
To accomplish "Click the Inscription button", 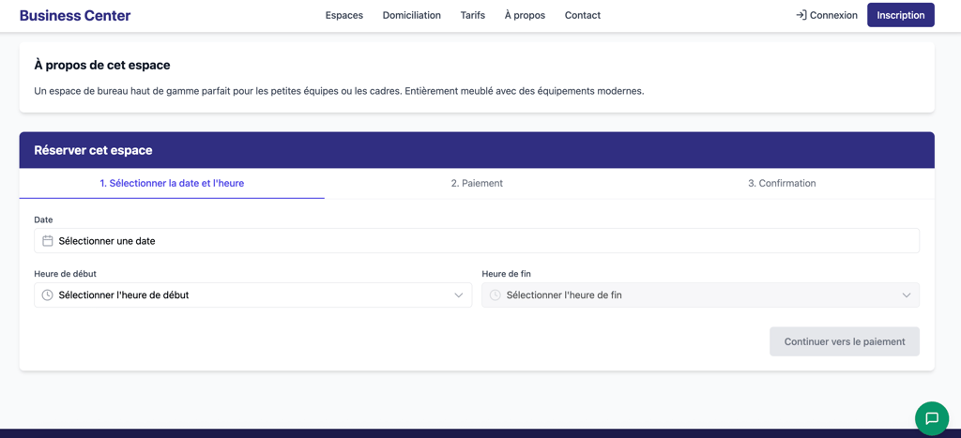I will pos(900,15).
